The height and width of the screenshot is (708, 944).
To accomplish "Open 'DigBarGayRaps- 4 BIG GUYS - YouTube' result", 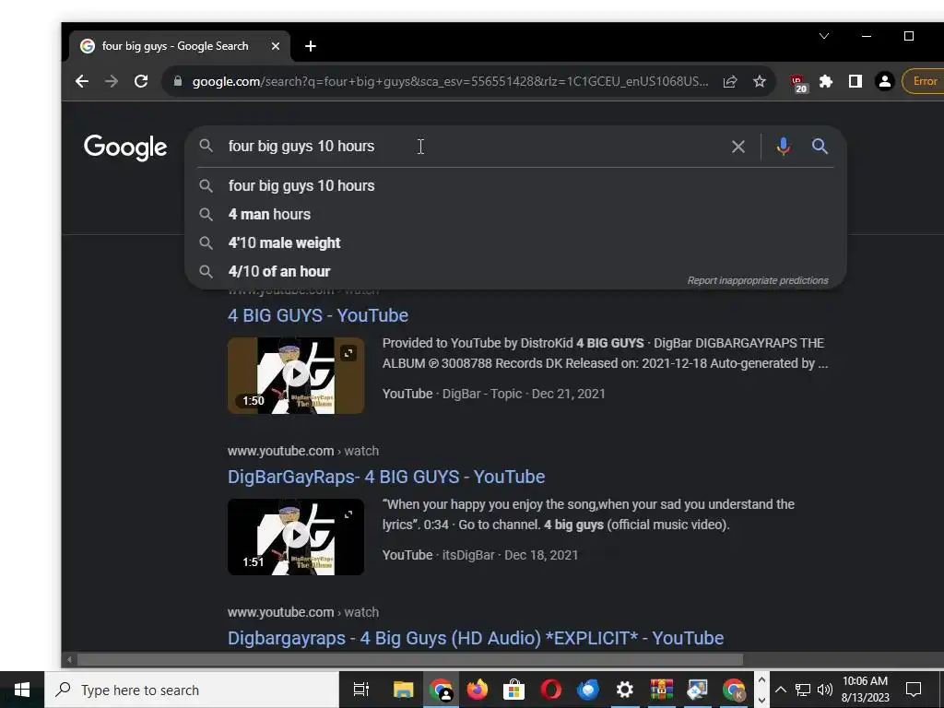I will tap(386, 477).
